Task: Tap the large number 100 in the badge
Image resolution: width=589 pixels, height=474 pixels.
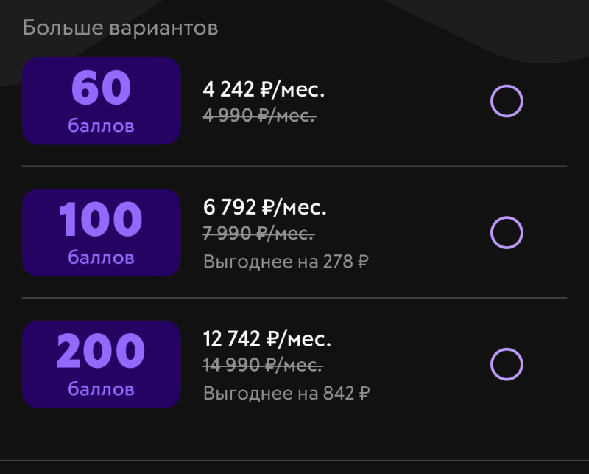Action: click(102, 220)
